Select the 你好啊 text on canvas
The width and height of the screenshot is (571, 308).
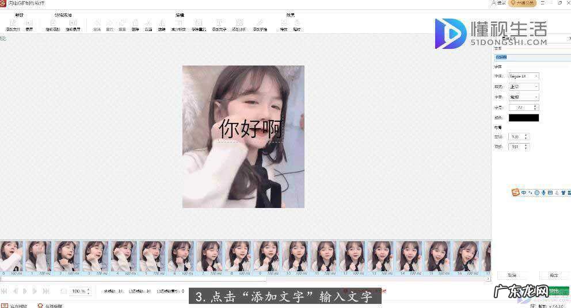pyautogui.click(x=250, y=129)
